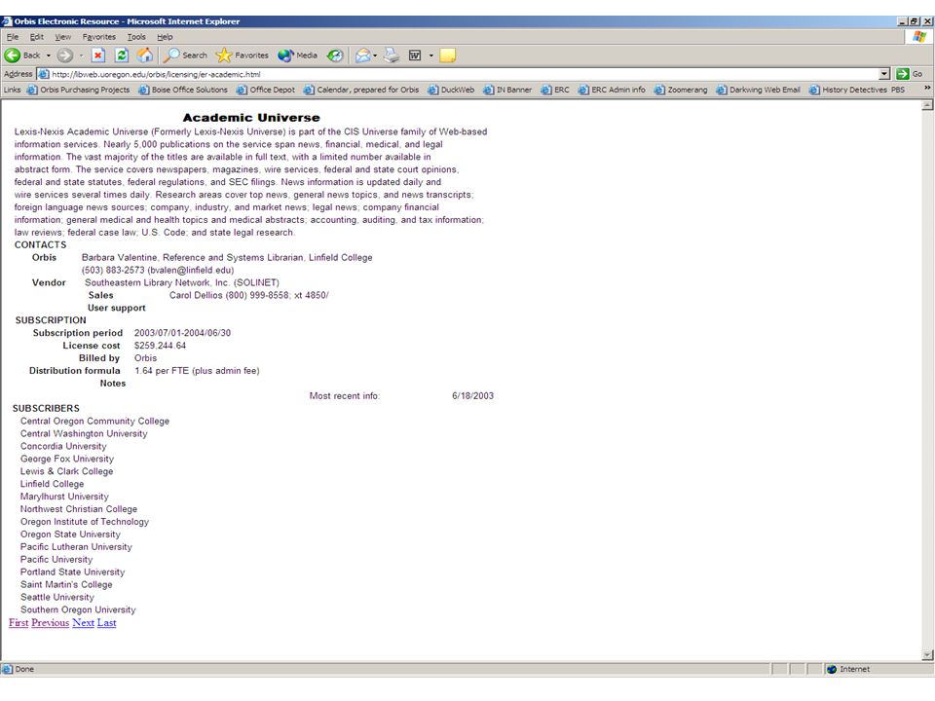Open History Detectives PBS bookmark
Screen dimensions: 935x701
tap(857, 90)
